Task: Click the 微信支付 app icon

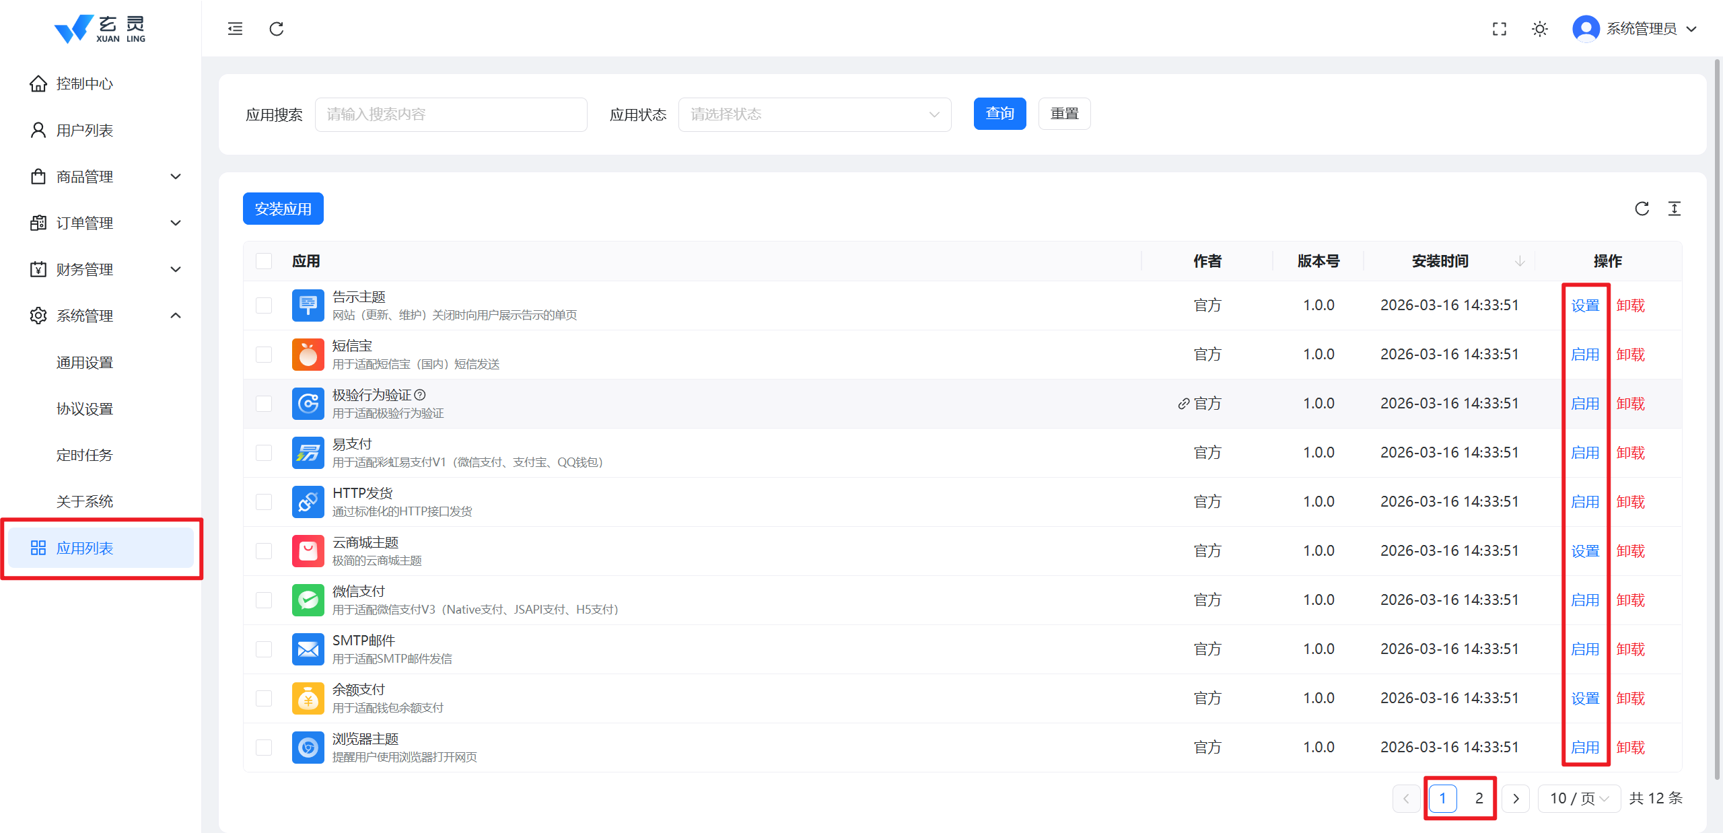Action: 308,600
